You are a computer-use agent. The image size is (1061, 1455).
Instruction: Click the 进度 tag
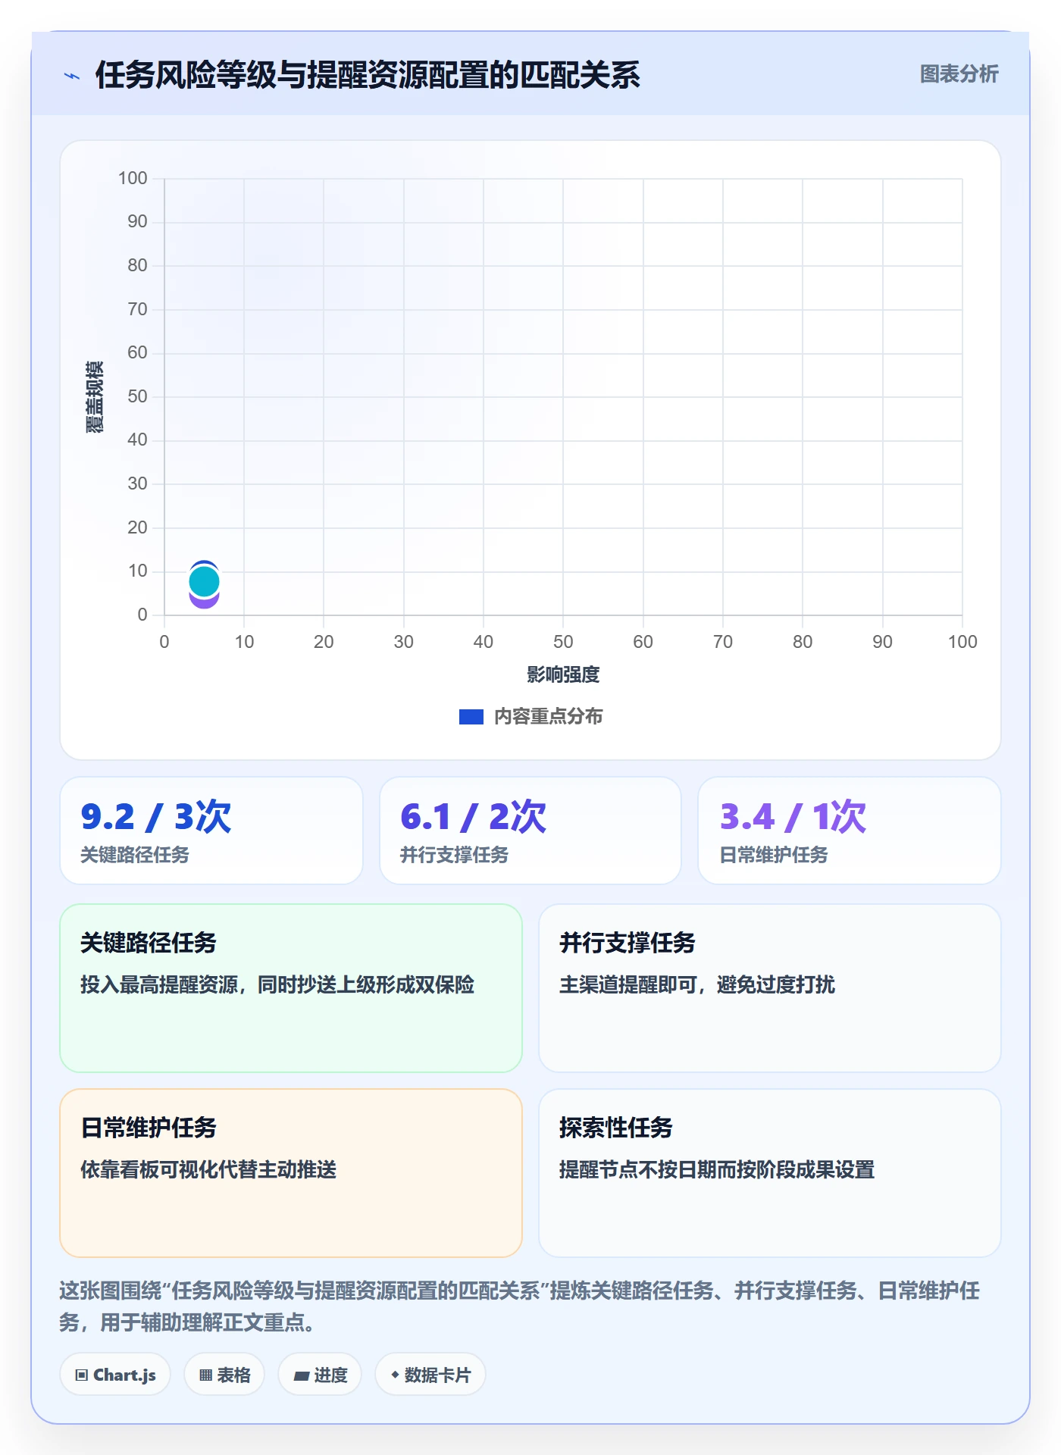(x=320, y=1374)
